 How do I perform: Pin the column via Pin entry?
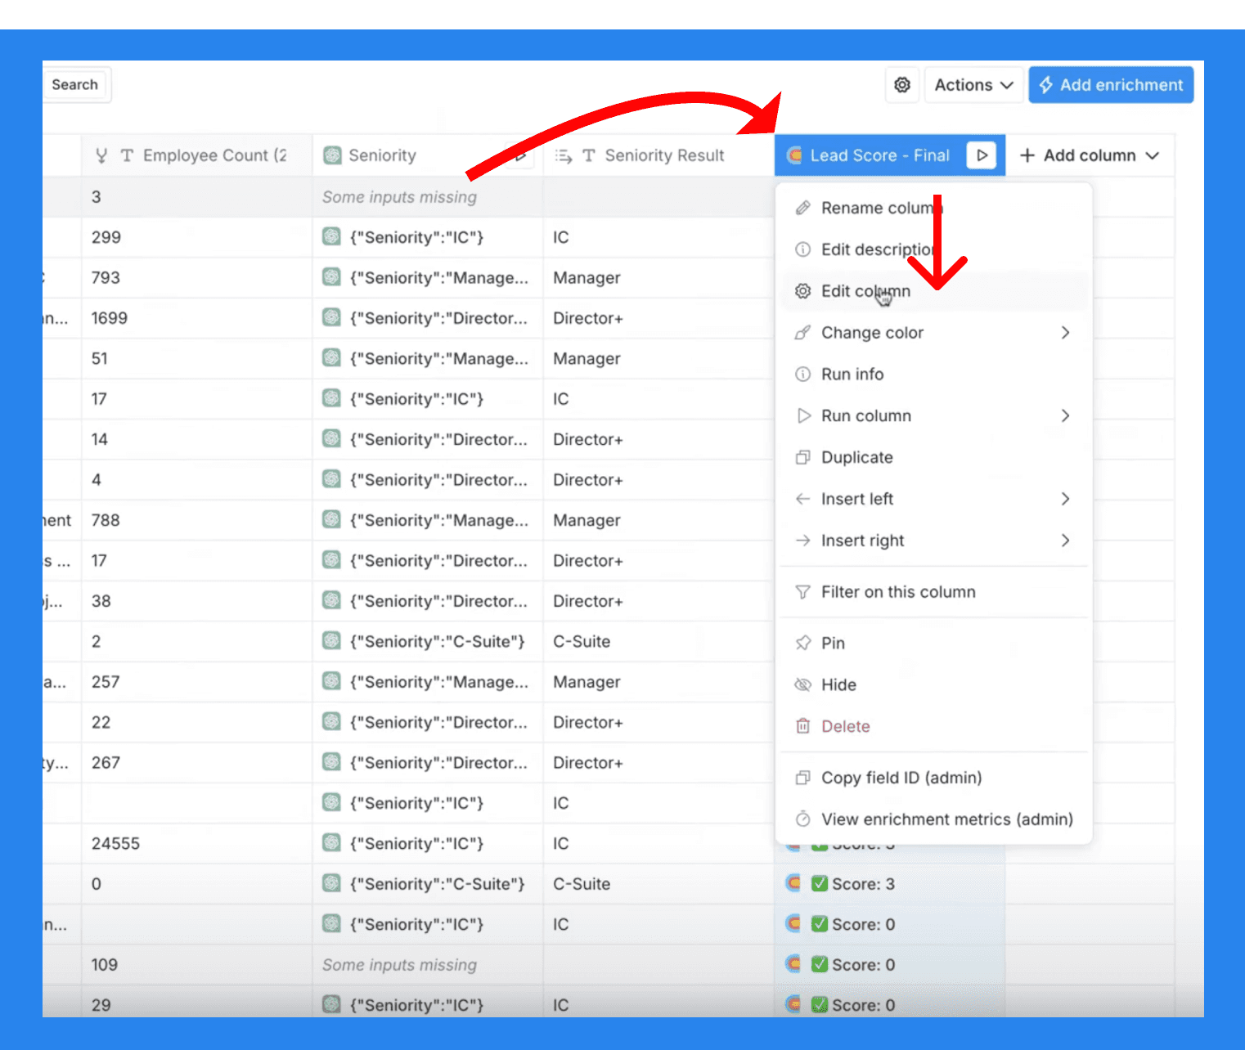934,644
